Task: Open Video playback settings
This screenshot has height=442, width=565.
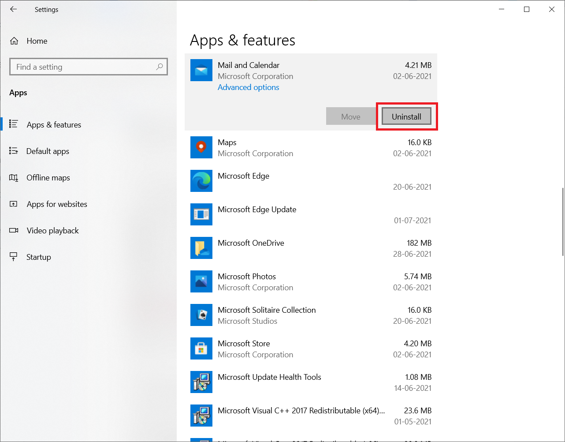Action: 52,231
